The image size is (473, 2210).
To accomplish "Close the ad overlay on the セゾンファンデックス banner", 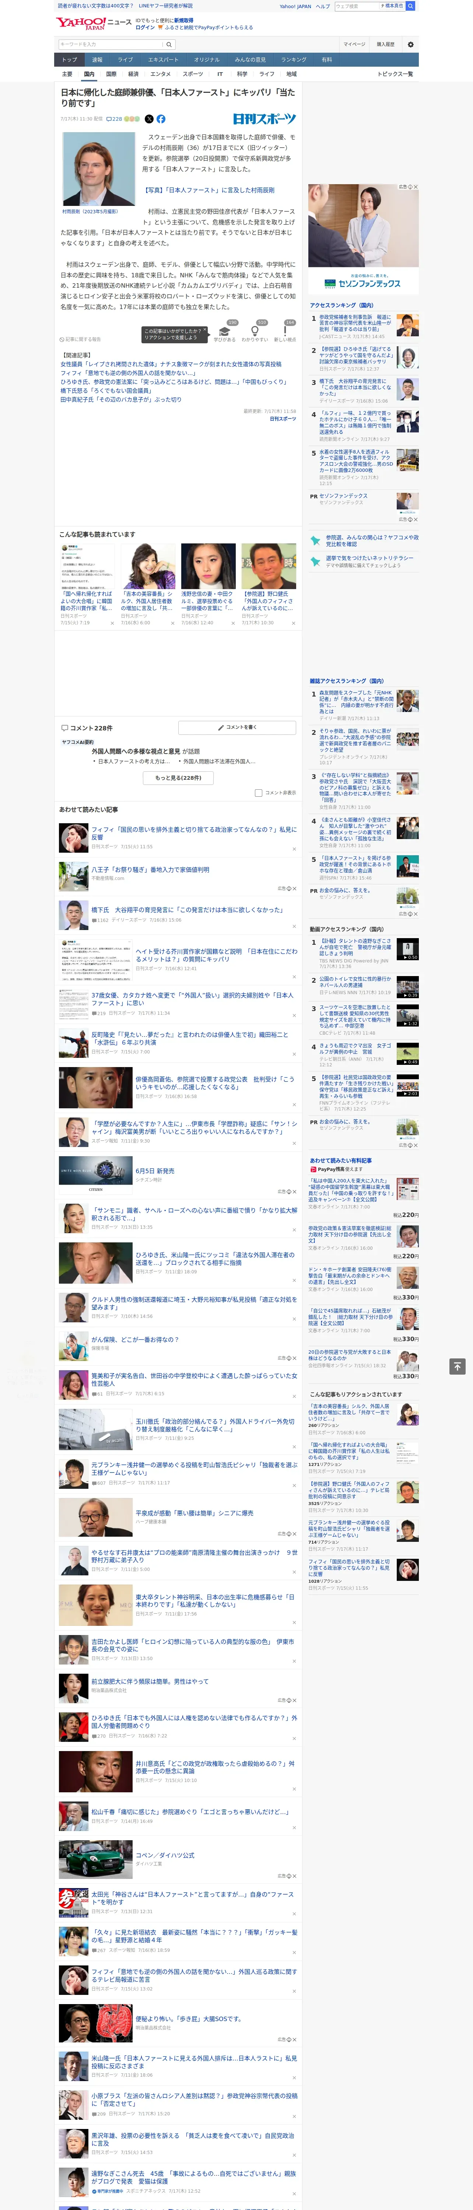I will 416,187.
